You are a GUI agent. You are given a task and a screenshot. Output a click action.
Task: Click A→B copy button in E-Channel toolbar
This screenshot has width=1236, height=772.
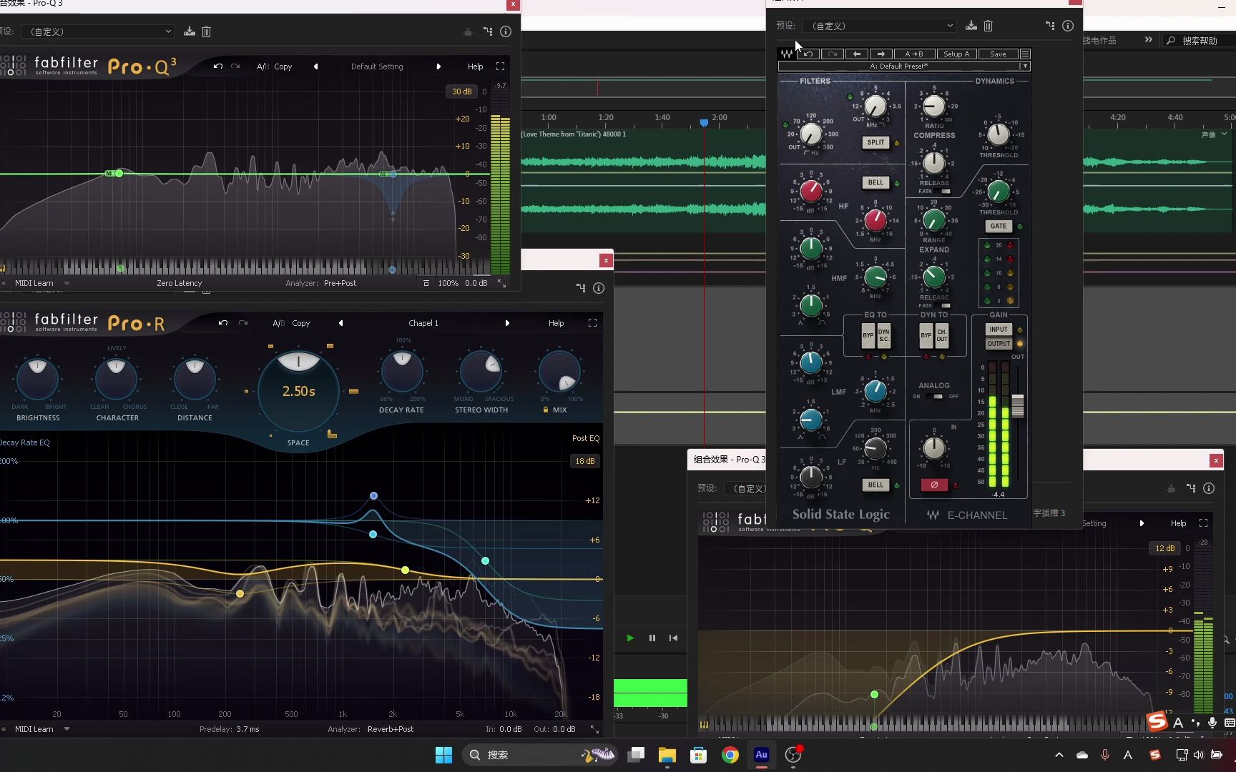[x=913, y=54]
